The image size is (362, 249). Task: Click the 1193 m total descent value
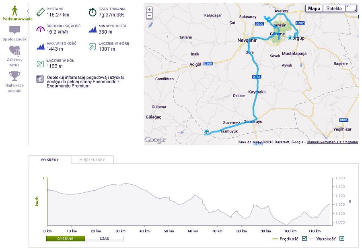(54, 66)
